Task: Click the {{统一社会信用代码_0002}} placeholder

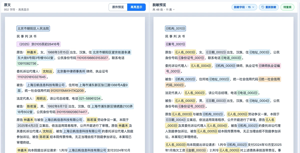Action: pyautogui.click(x=269, y=79)
